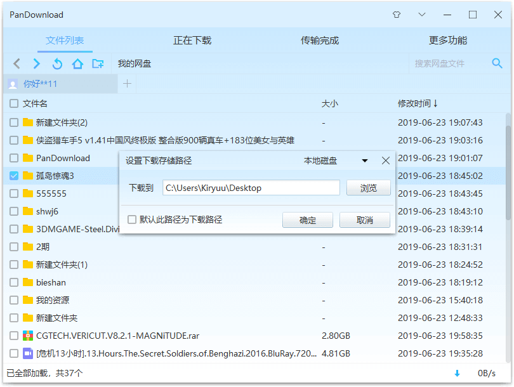Click the forward navigation arrow
Viewport: 514px width, 387px height.
click(37, 63)
